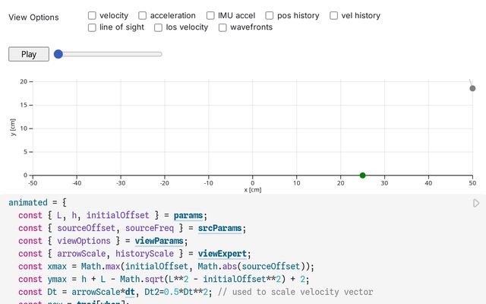Enable wavefronts checkbox
Image resolution: width=486 pixels, height=304 pixels.
tap(223, 27)
